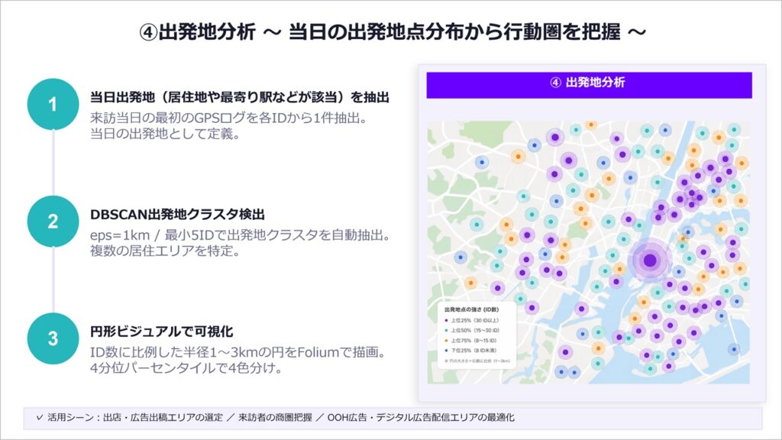Viewport: 782px width, 440px height.
Task: Click the line 当日の出発地として定義
Action: point(165,134)
